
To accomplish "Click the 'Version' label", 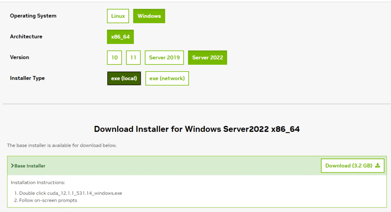I will click(19, 57).
